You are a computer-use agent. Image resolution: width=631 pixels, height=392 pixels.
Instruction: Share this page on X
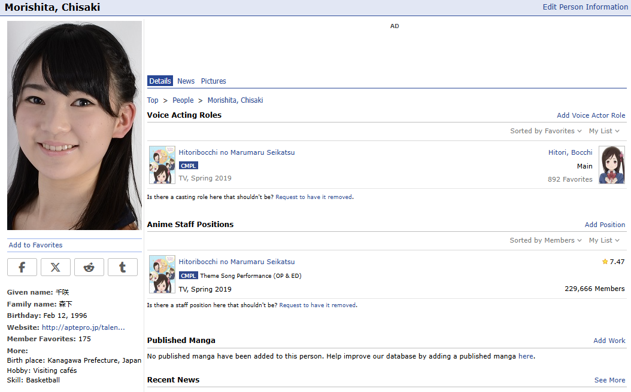point(56,267)
